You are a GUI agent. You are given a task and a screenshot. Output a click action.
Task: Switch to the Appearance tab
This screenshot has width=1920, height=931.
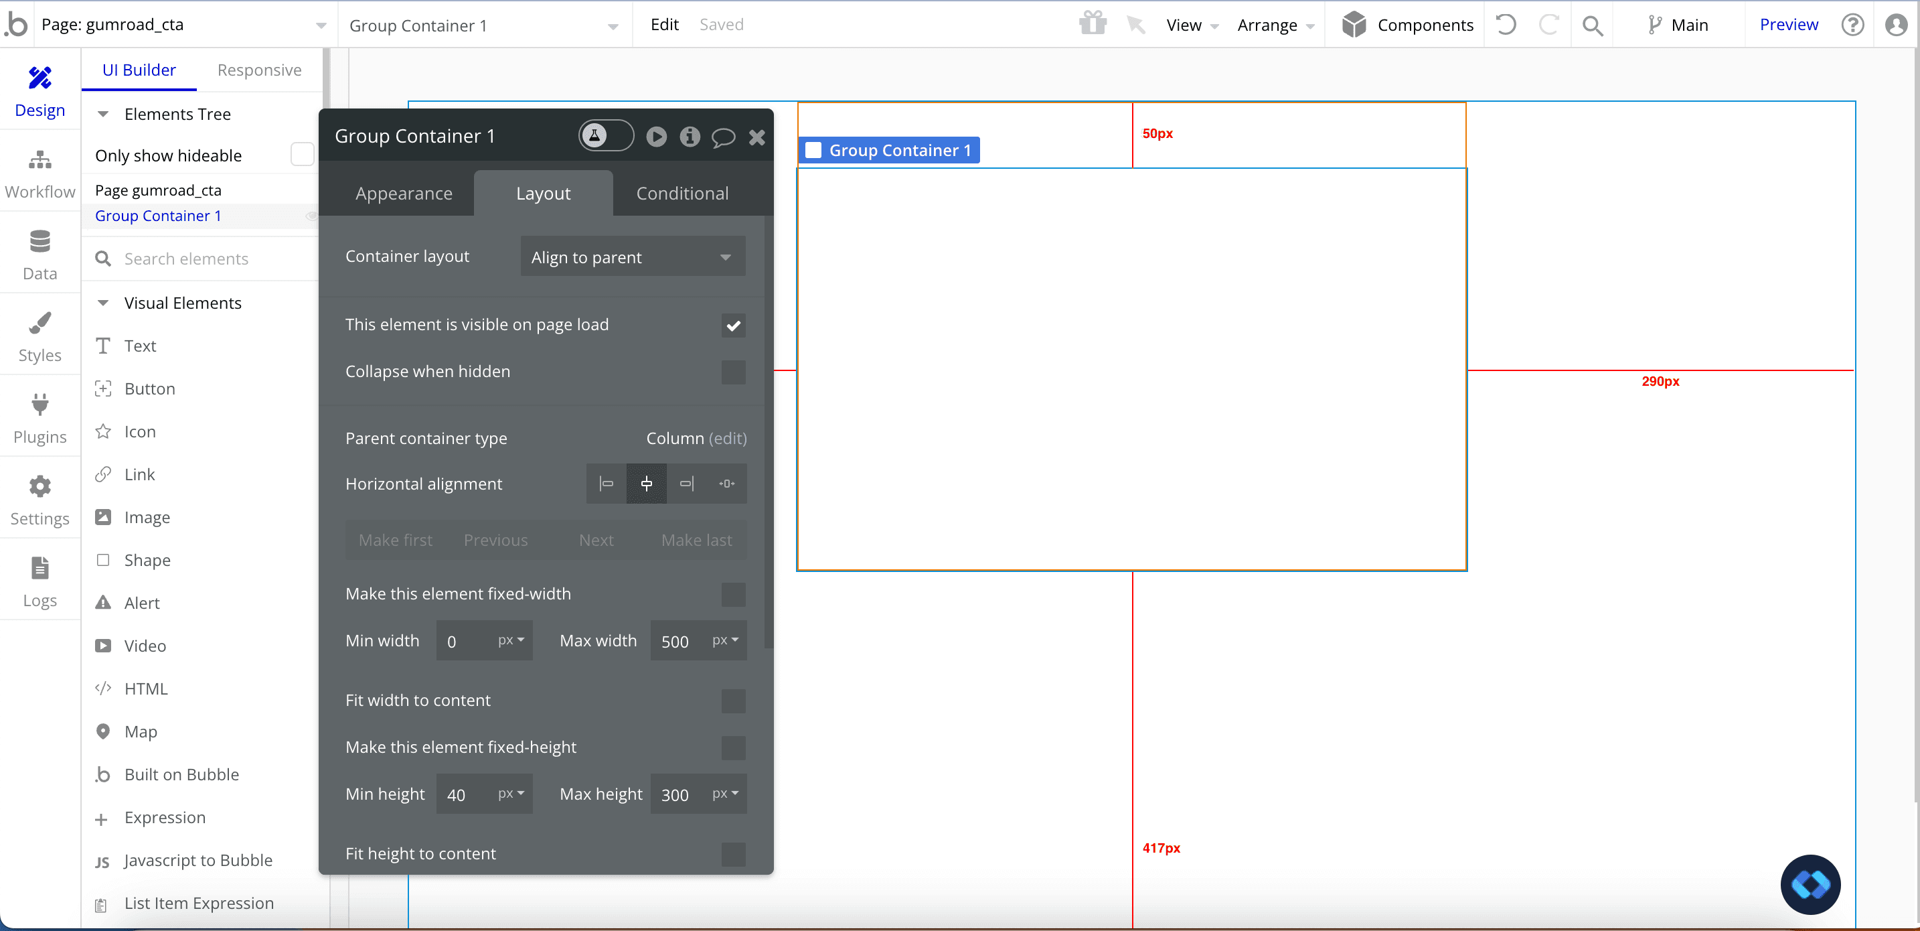point(403,193)
